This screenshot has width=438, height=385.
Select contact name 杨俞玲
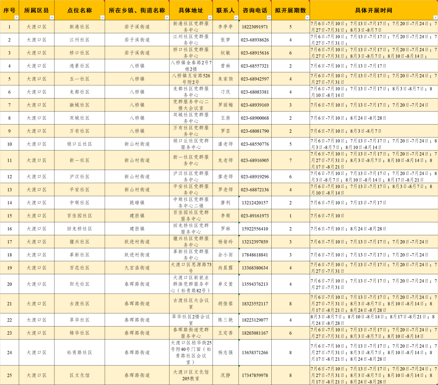tap(225, 242)
